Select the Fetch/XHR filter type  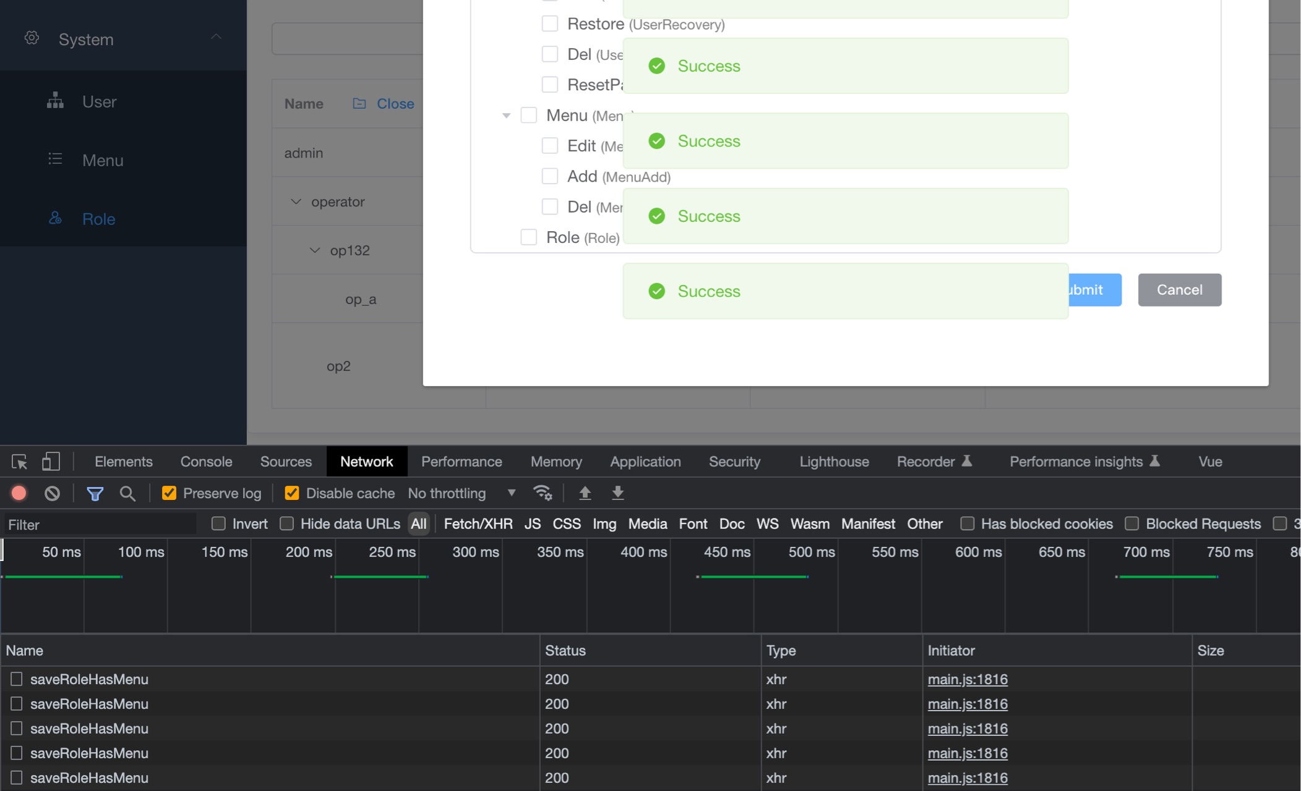[x=478, y=524]
